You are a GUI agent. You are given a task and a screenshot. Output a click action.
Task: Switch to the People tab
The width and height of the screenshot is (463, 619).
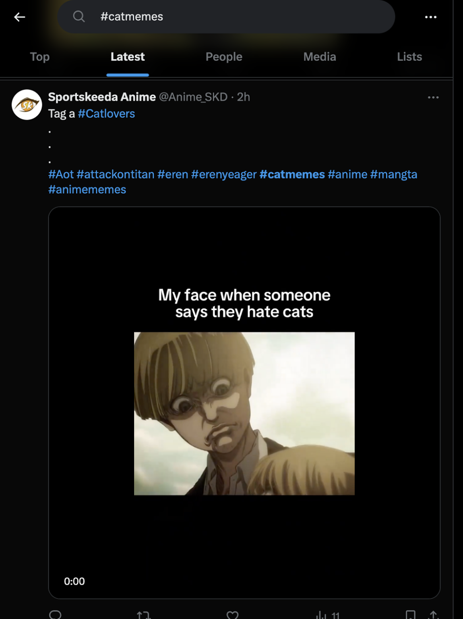224,57
